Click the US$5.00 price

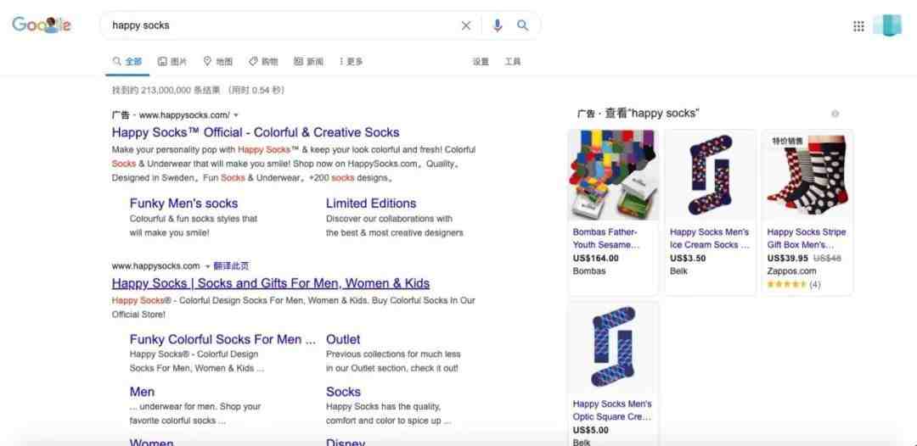click(x=591, y=430)
